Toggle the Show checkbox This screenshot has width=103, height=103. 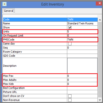70,27
